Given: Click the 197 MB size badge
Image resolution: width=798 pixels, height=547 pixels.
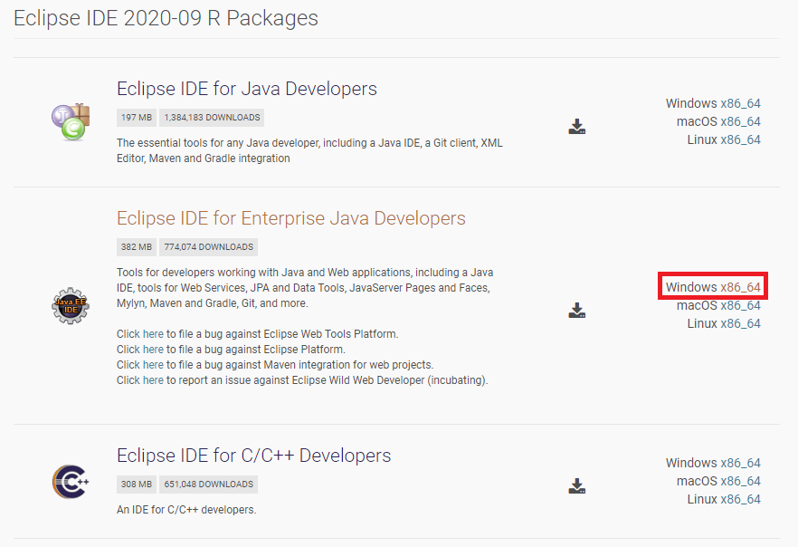Looking at the screenshot, I should point(137,118).
